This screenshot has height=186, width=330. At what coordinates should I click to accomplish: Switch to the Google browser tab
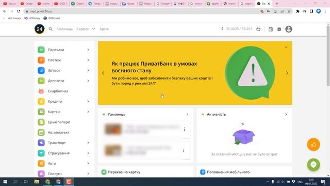(x=163, y=4)
